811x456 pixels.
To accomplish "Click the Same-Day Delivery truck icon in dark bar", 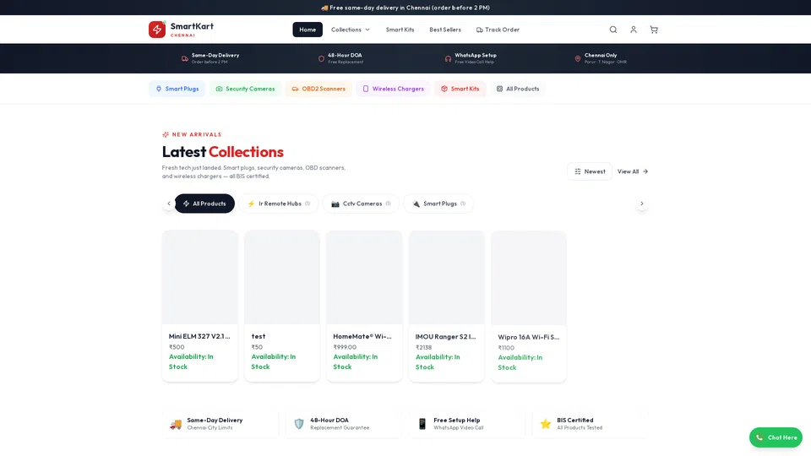I will 185,58.
